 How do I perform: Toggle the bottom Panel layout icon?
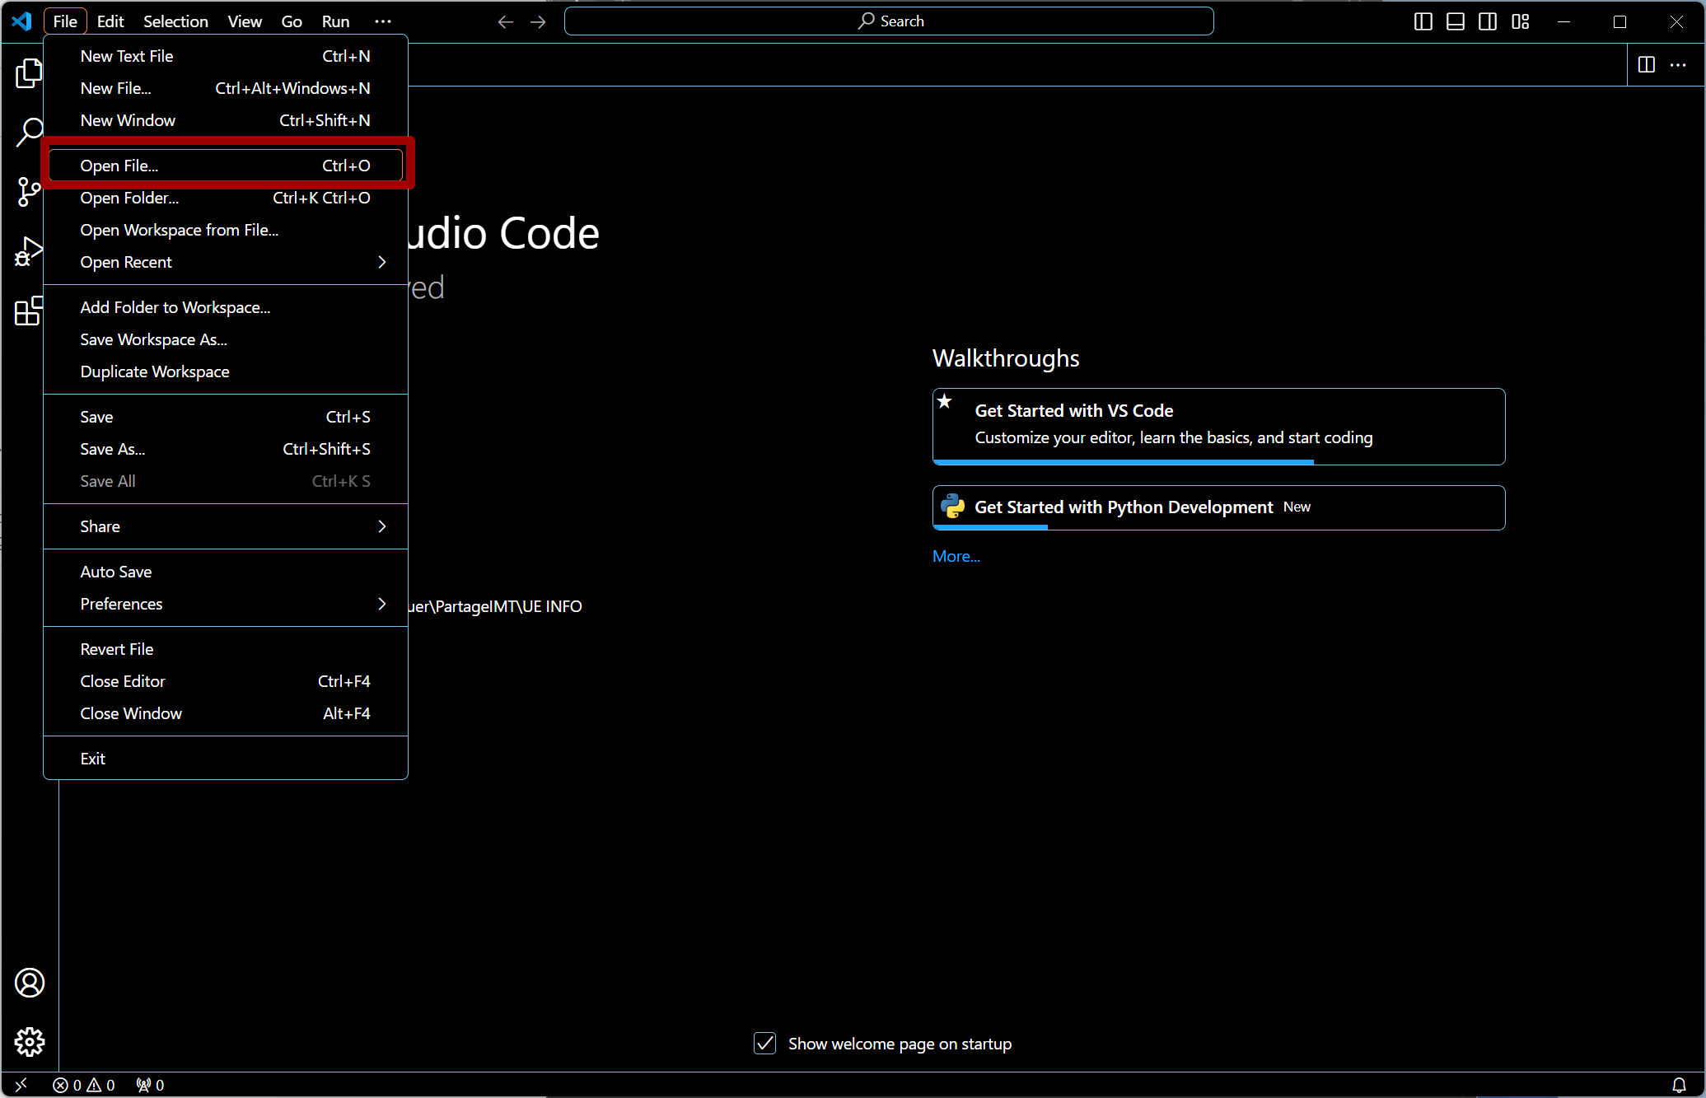click(x=1456, y=21)
